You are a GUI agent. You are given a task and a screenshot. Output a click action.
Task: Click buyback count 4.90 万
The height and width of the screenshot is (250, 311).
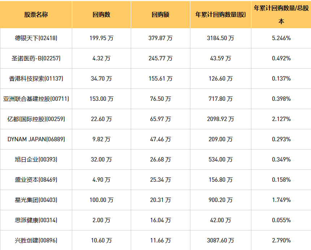[x=101, y=180]
